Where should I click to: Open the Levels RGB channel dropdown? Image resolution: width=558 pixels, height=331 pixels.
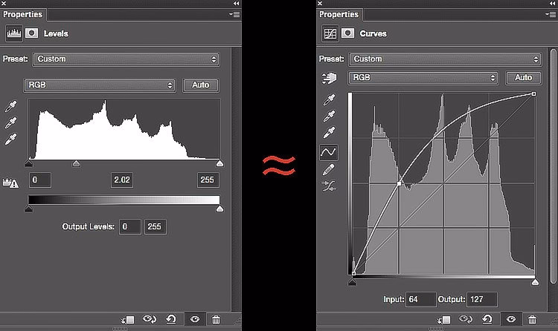[x=100, y=85]
